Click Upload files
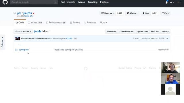184x103 pixels. pos(142,31)
